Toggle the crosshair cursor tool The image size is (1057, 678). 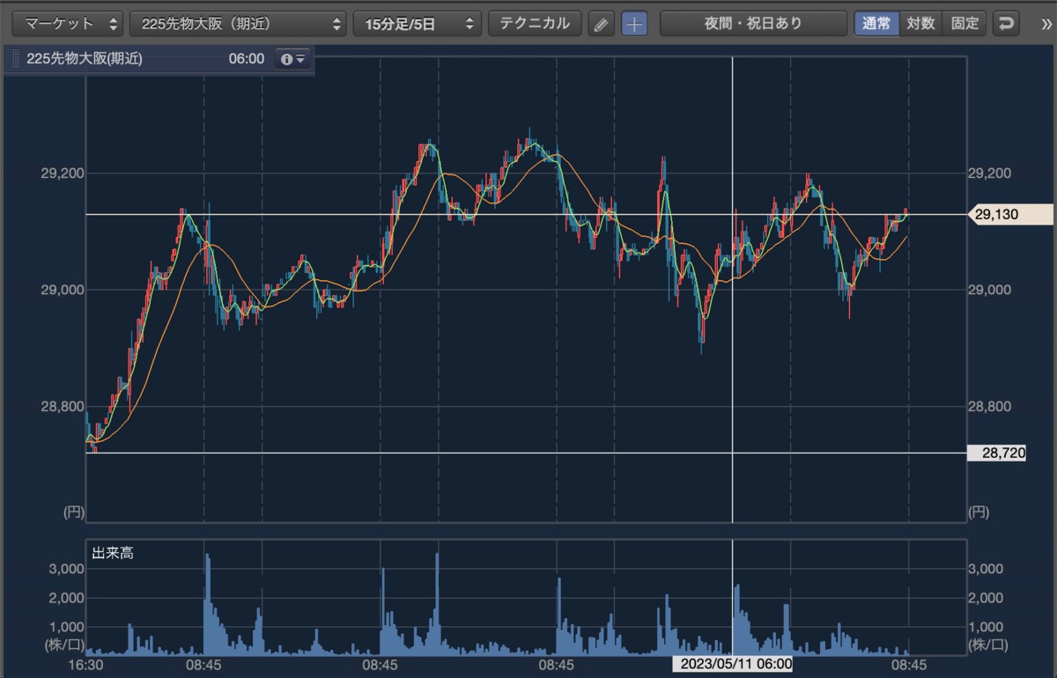coord(634,24)
